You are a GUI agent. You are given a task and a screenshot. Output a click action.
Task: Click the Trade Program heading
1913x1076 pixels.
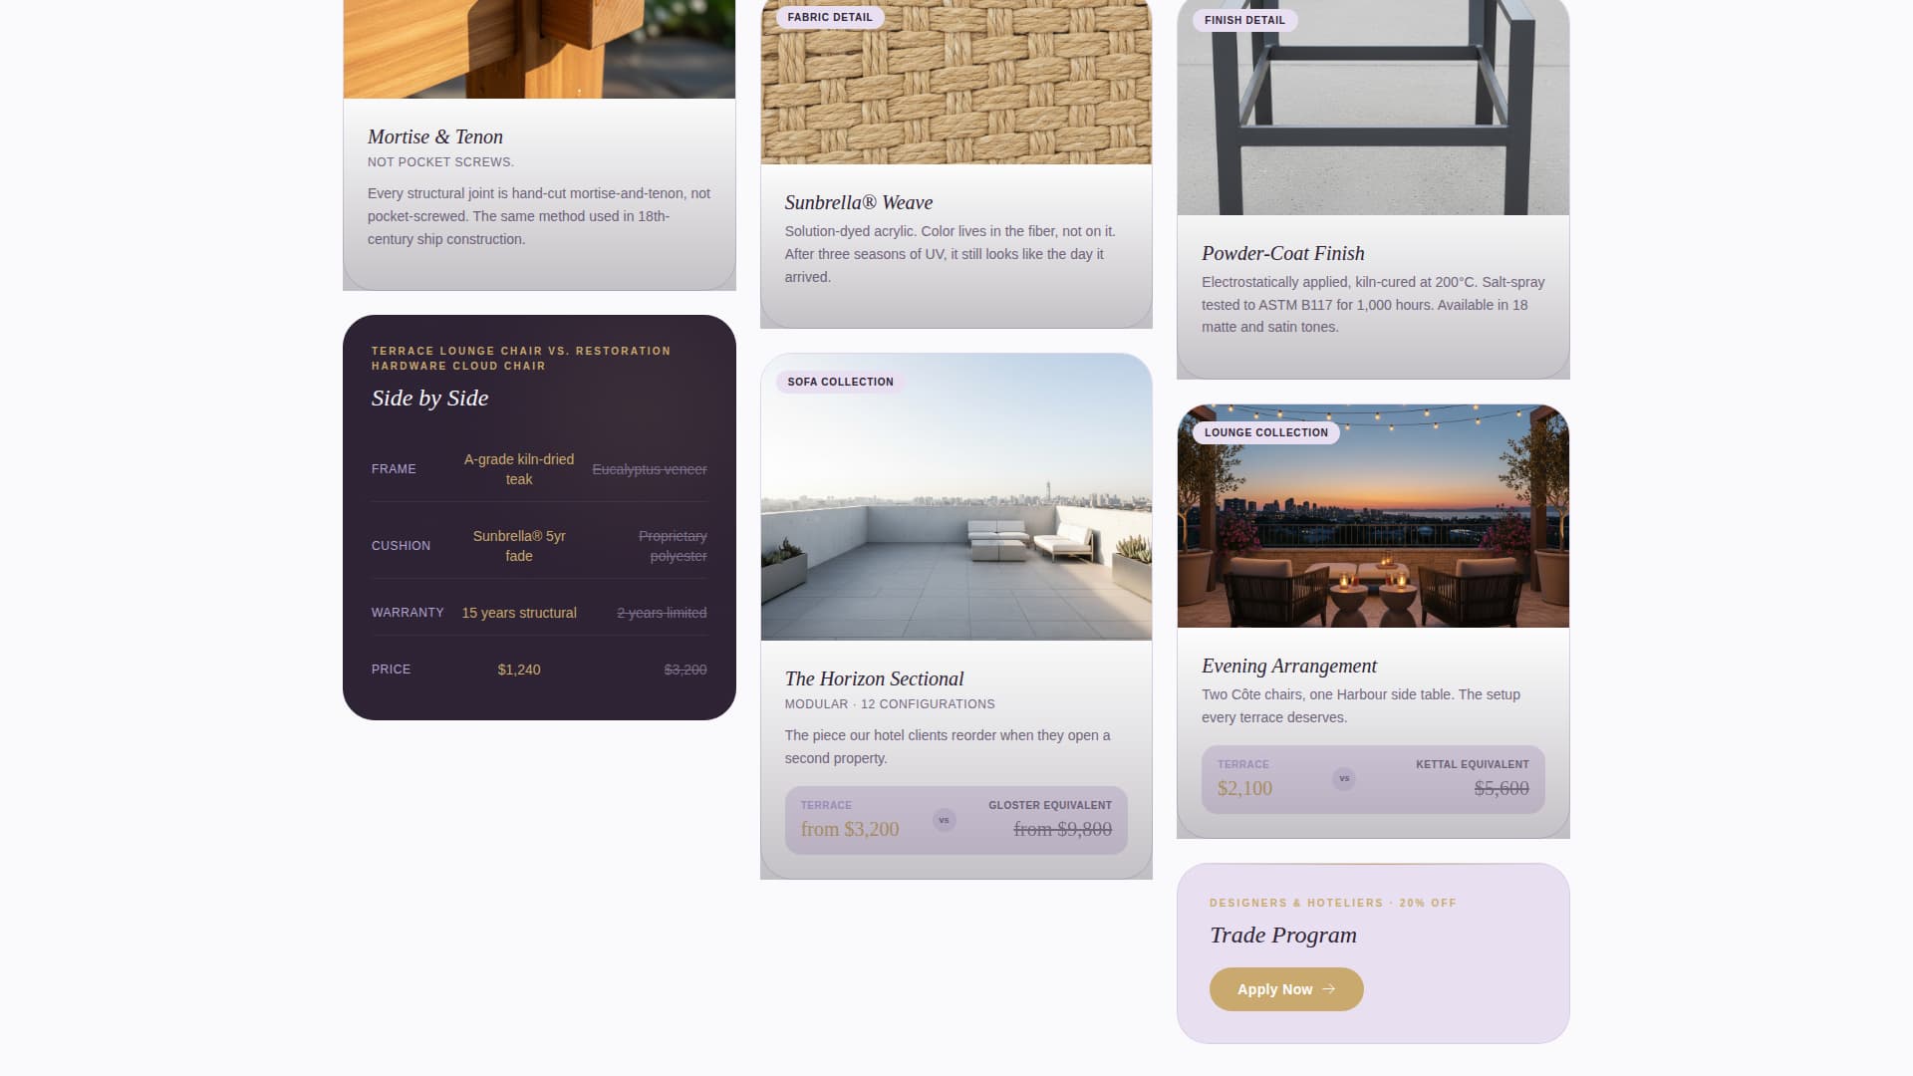point(1283,935)
